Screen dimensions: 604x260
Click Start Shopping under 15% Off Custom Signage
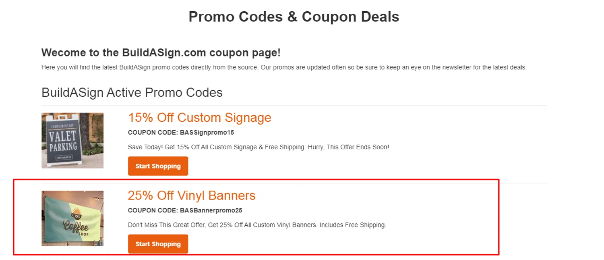158,166
